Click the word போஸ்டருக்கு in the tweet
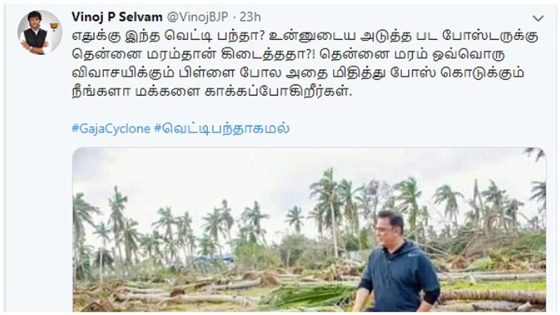Viewport: 560px width, 315px height. (x=490, y=36)
